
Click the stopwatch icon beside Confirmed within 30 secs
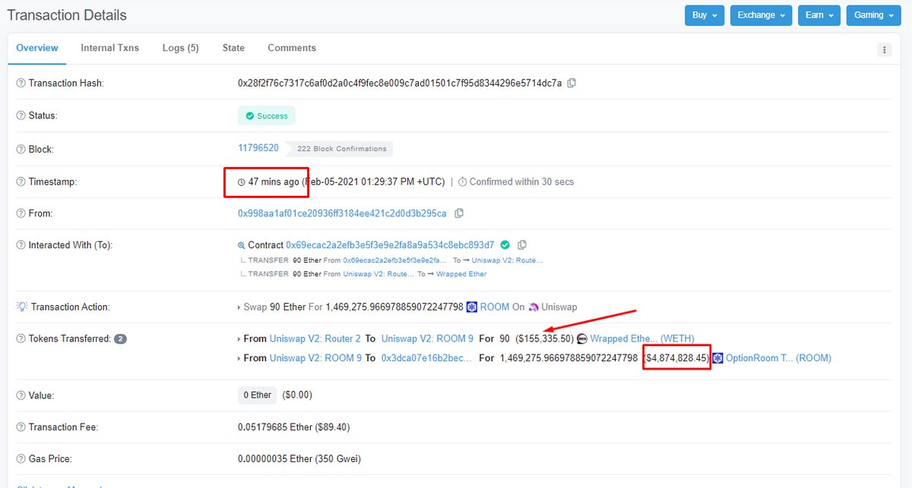pyautogui.click(x=463, y=182)
